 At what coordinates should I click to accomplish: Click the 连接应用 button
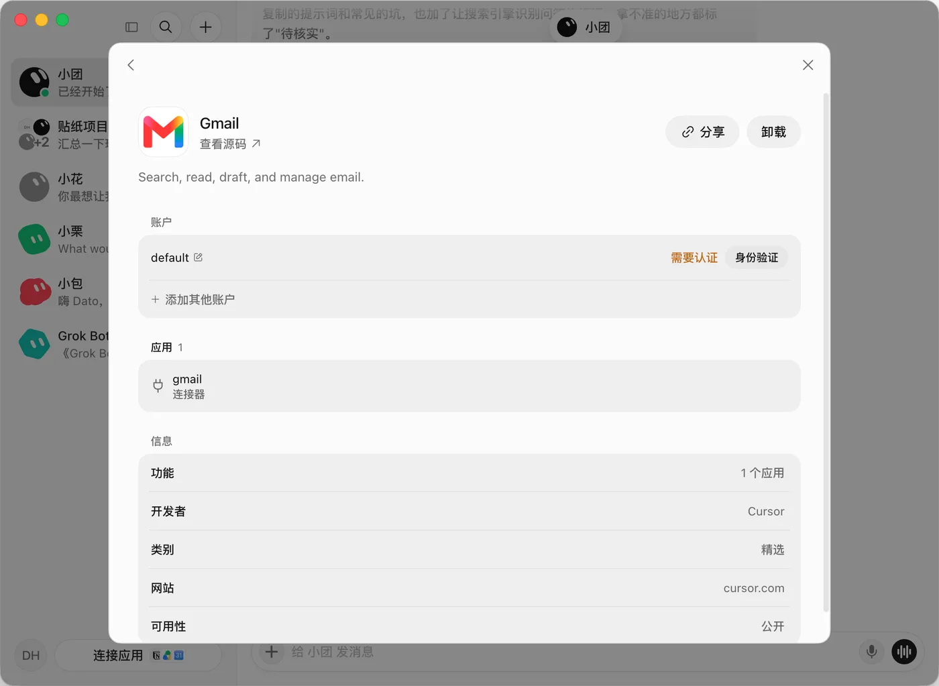coord(138,655)
